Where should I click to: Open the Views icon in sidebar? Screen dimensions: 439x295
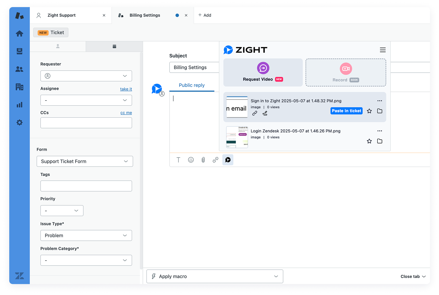pos(19,51)
